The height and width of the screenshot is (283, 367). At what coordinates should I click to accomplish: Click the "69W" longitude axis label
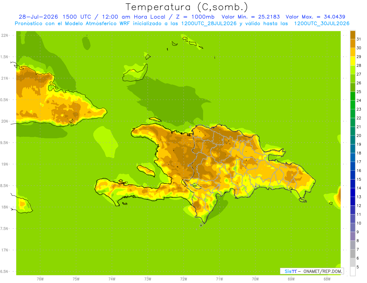291,279
